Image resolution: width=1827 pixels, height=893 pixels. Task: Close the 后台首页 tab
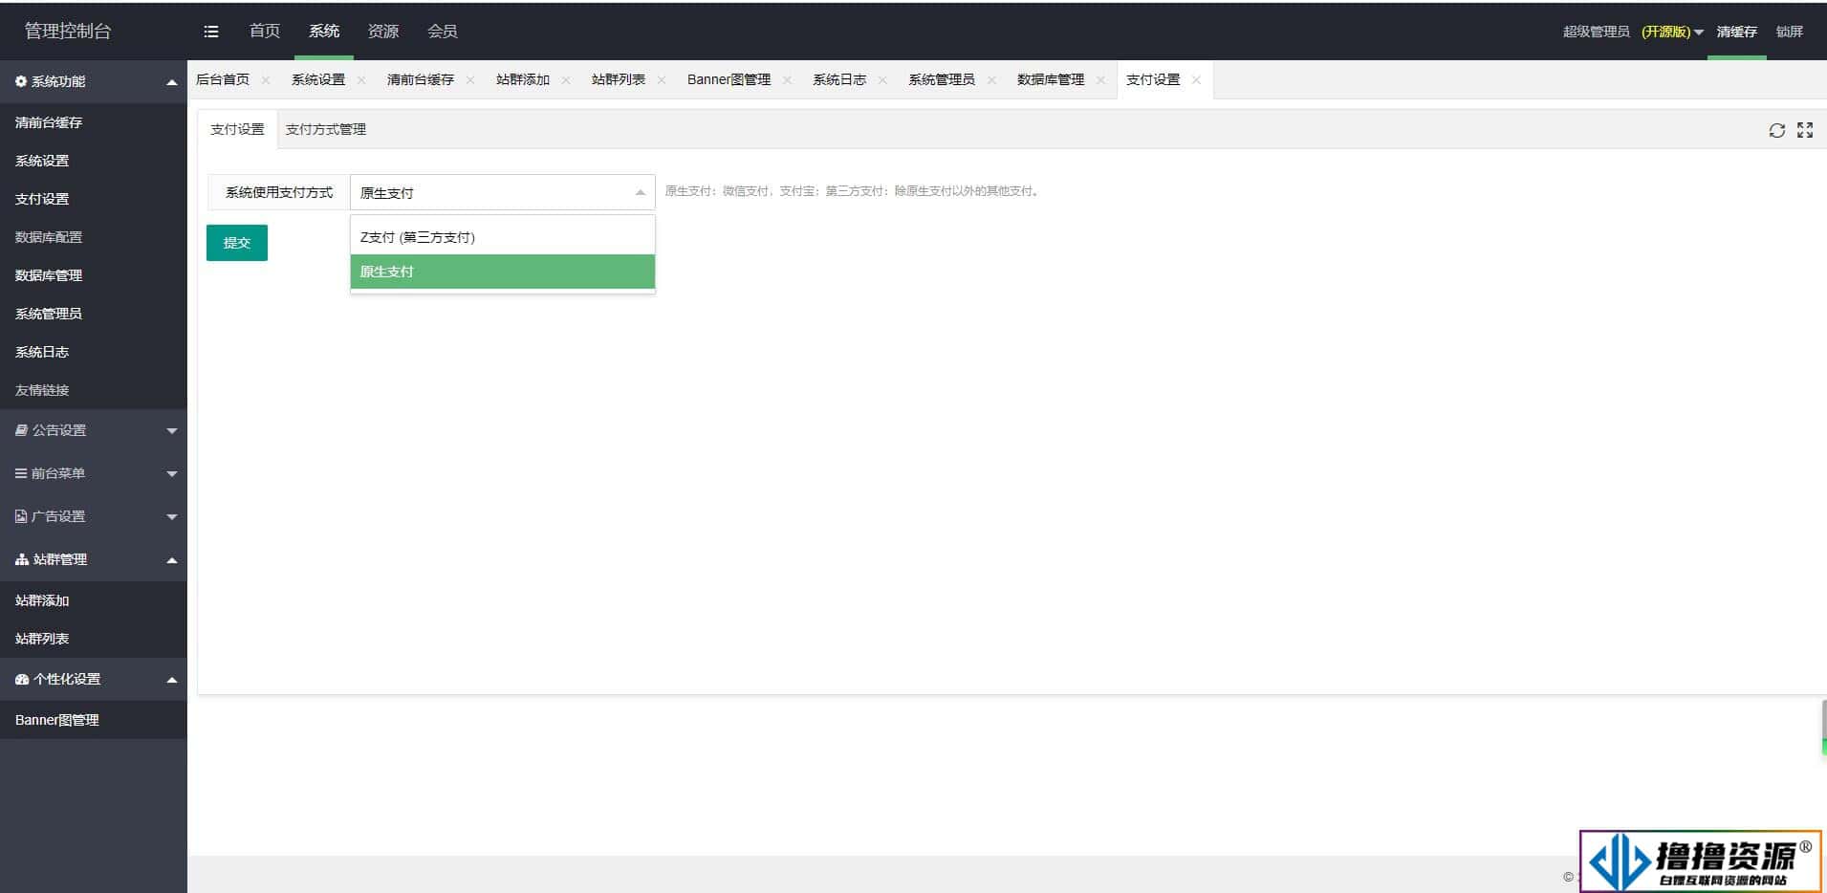click(266, 80)
